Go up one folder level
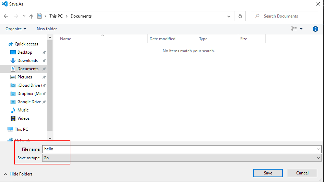This screenshot has height=182, width=324. point(31,16)
